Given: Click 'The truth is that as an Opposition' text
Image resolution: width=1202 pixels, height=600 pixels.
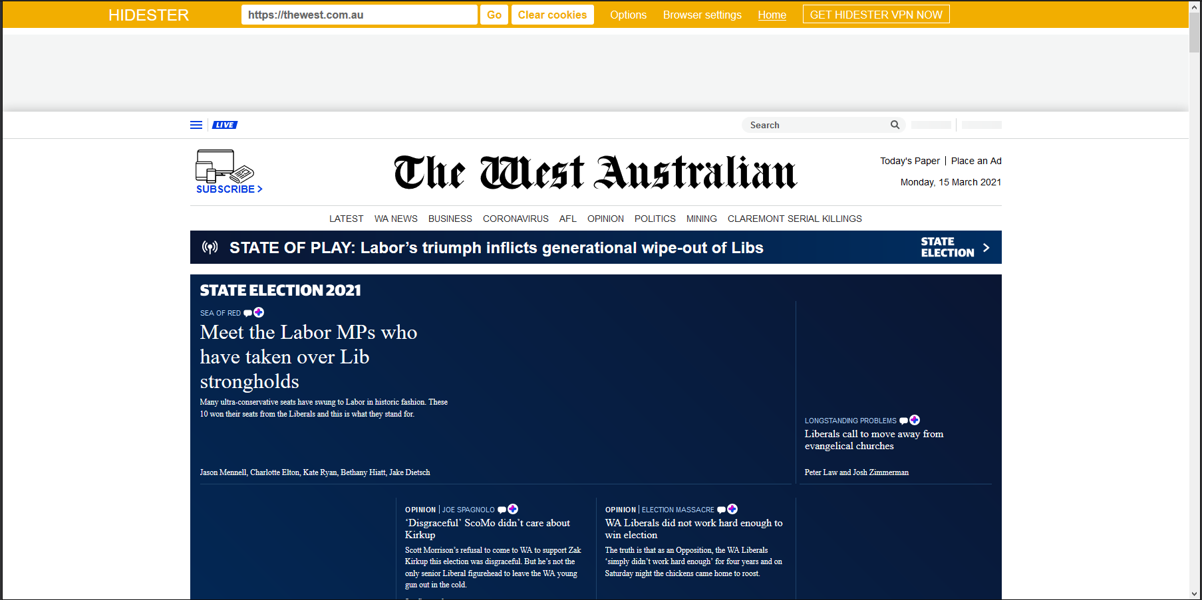Looking at the screenshot, I should pos(693,561).
